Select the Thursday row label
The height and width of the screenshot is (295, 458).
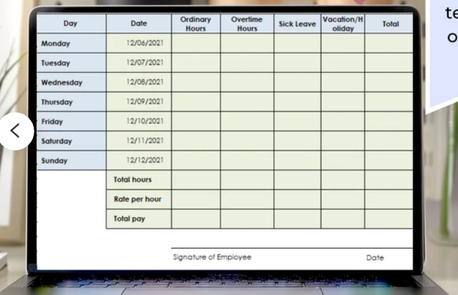[71, 102]
